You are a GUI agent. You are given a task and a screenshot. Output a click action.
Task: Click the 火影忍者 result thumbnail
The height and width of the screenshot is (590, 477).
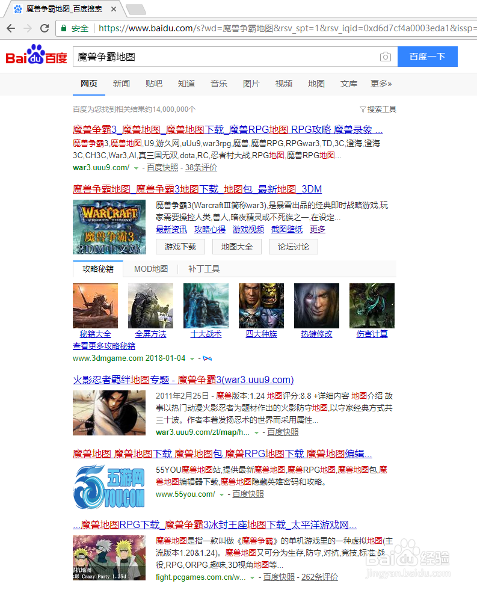coord(109,413)
